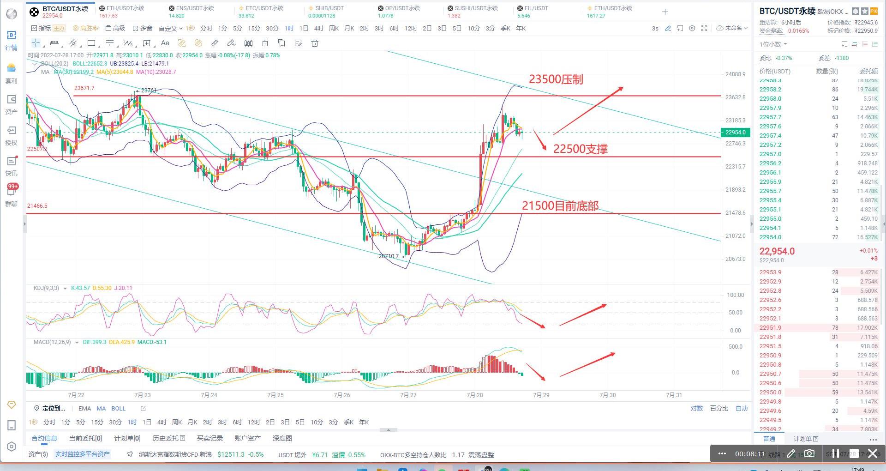
Task: Pick the ruler measuring tool
Action: (x=215, y=43)
